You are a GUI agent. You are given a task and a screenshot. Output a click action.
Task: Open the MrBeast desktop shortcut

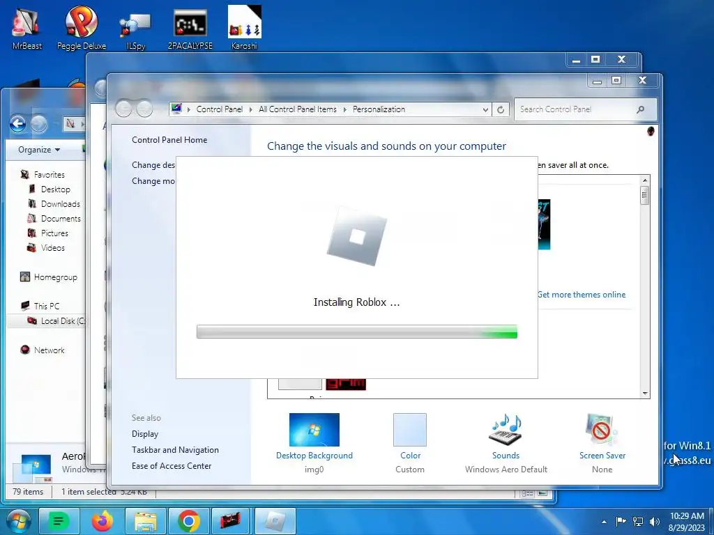[26, 27]
